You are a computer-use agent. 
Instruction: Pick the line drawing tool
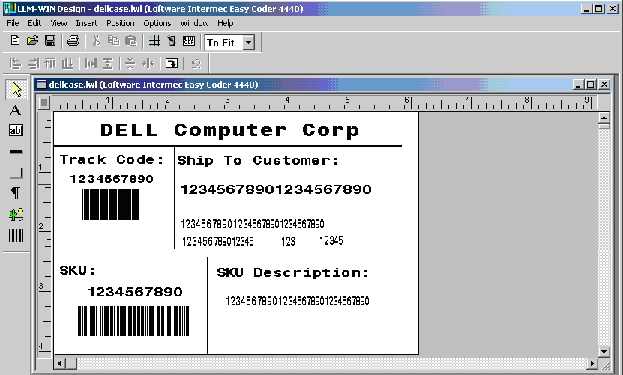click(15, 152)
